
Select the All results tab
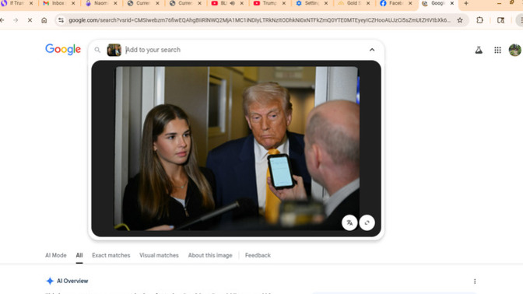coord(79,255)
